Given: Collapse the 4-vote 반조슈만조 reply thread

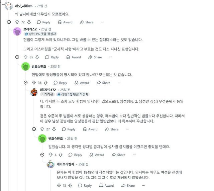Looking at the screenshot, I should click(42, 155).
